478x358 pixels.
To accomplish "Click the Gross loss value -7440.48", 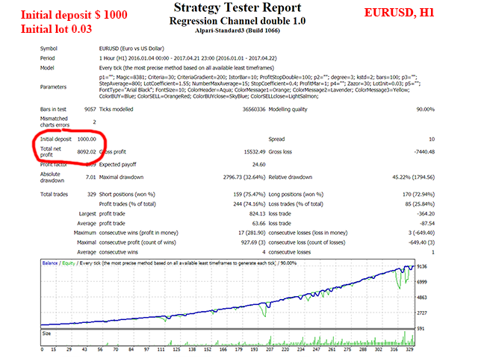I will [x=424, y=151].
